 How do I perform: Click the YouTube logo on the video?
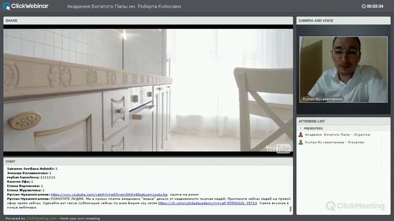[x=278, y=149]
